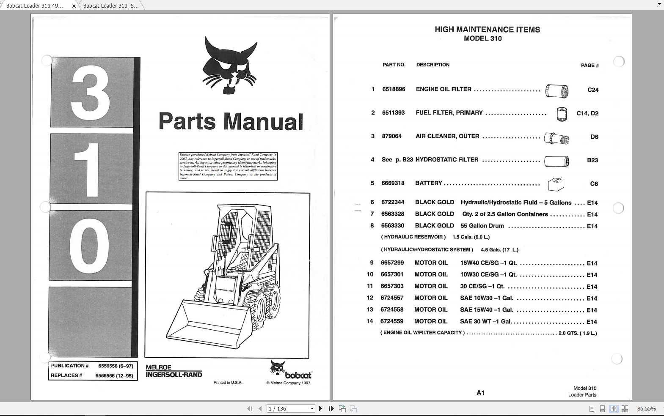
Task: Click part number 6724558
Action: [392, 309]
